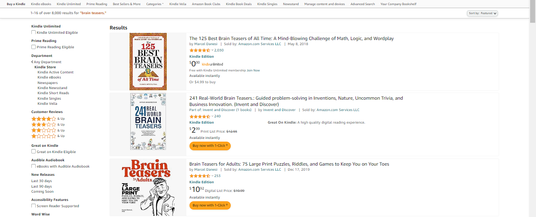536x217 pixels.
Task: Select the 2 stars & Up rating filter
Action: click(x=44, y=130)
